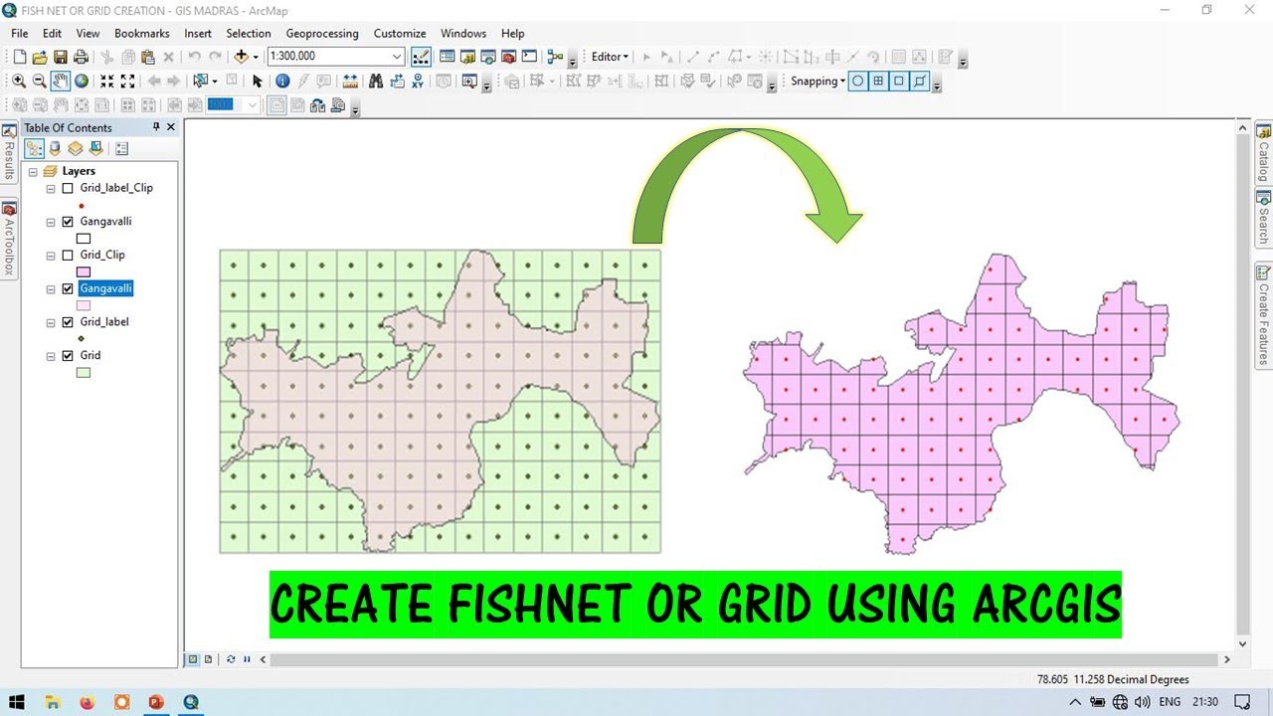The image size is (1273, 716).
Task: Click the Fixed Zoom In arrows icon
Action: click(x=106, y=81)
